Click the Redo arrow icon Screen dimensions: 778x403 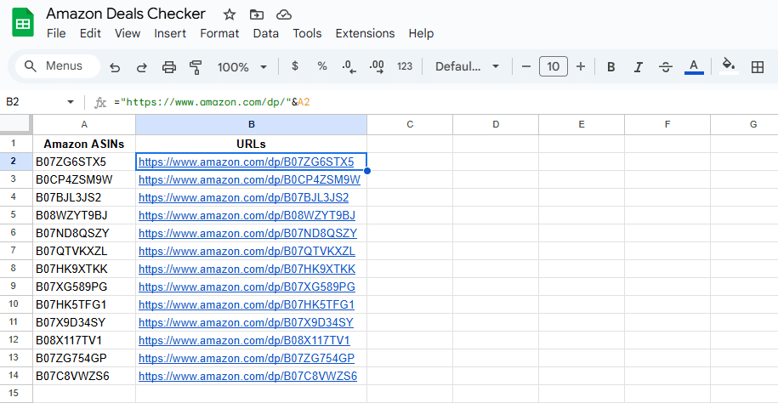[142, 66]
